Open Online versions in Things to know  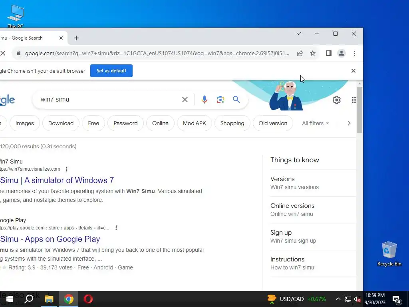pos(313,209)
